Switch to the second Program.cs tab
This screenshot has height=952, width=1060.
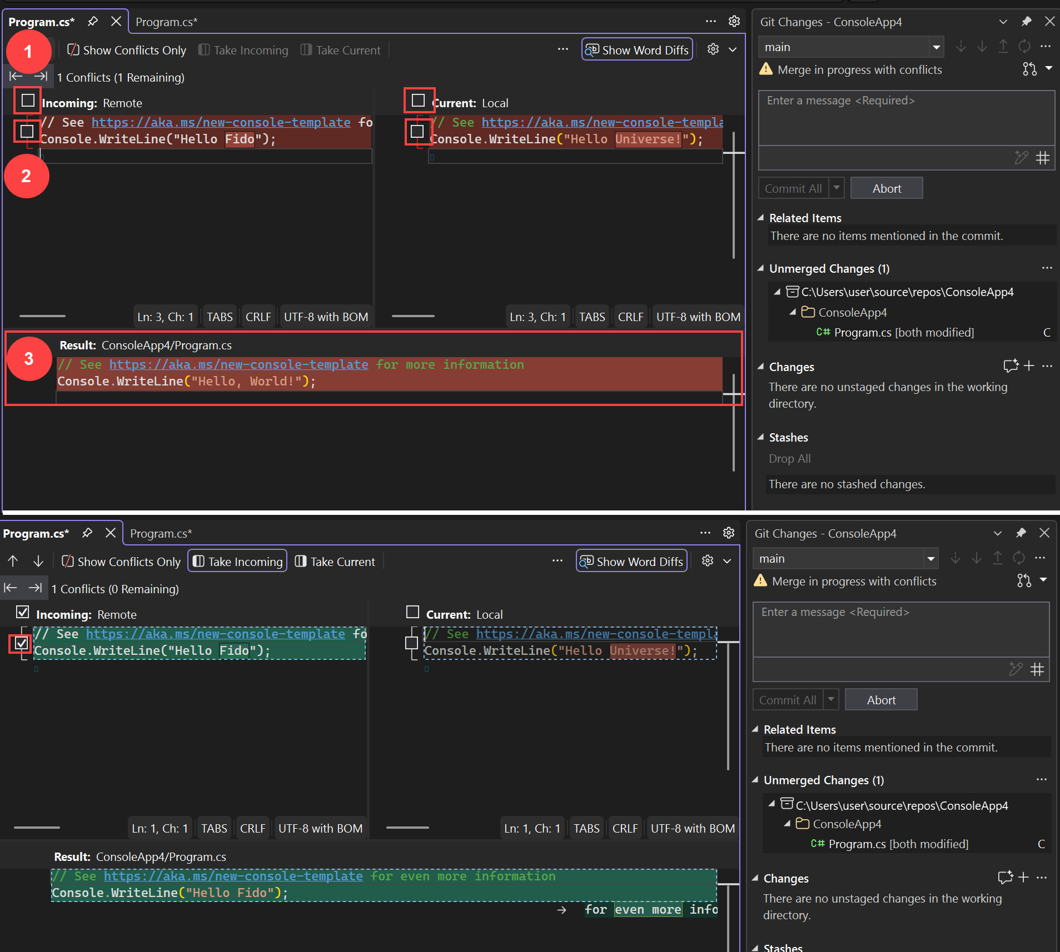click(x=167, y=22)
